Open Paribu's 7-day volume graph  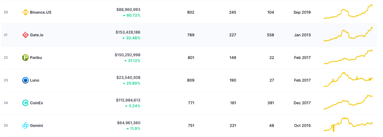pyautogui.click(x=348, y=57)
